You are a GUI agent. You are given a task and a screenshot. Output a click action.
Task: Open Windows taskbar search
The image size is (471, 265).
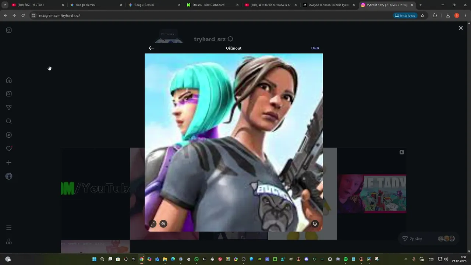[102, 259]
